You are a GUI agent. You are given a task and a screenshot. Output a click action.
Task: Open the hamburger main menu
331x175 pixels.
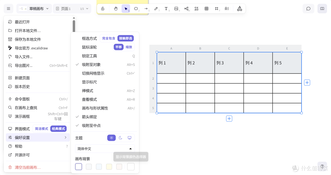[x=9, y=9]
